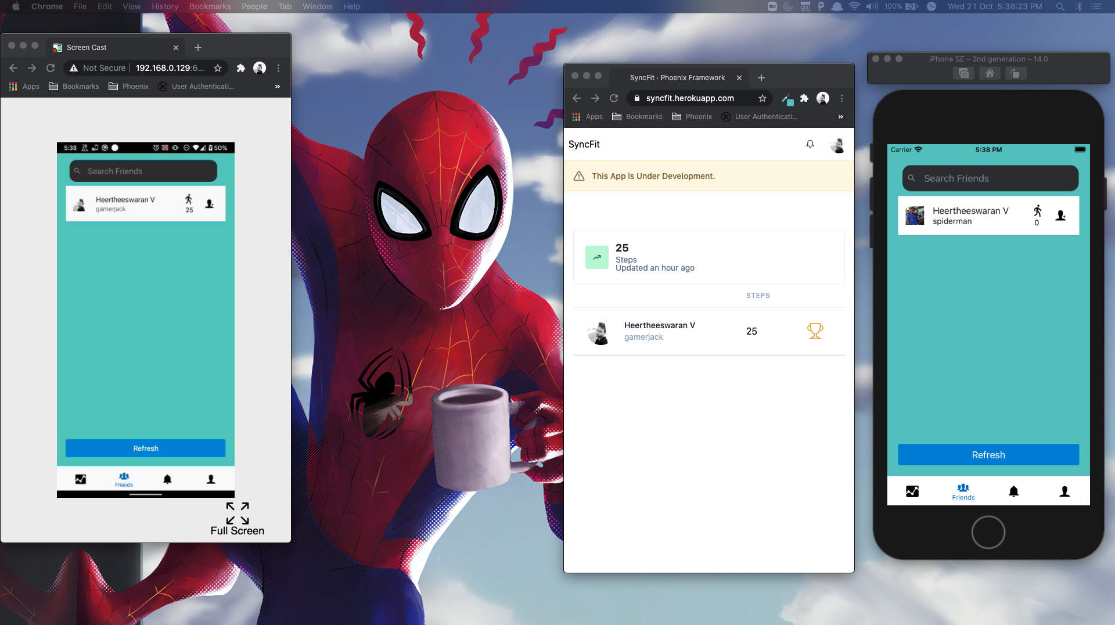The height and width of the screenshot is (625, 1115).
Task: Click the simulator screenshot camera button
Action: (x=964, y=73)
